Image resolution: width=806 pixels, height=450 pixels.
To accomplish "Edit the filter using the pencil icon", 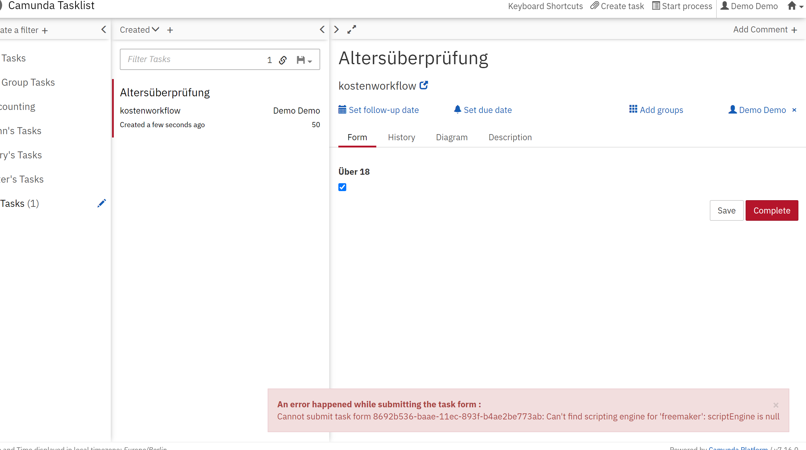I will coord(101,203).
